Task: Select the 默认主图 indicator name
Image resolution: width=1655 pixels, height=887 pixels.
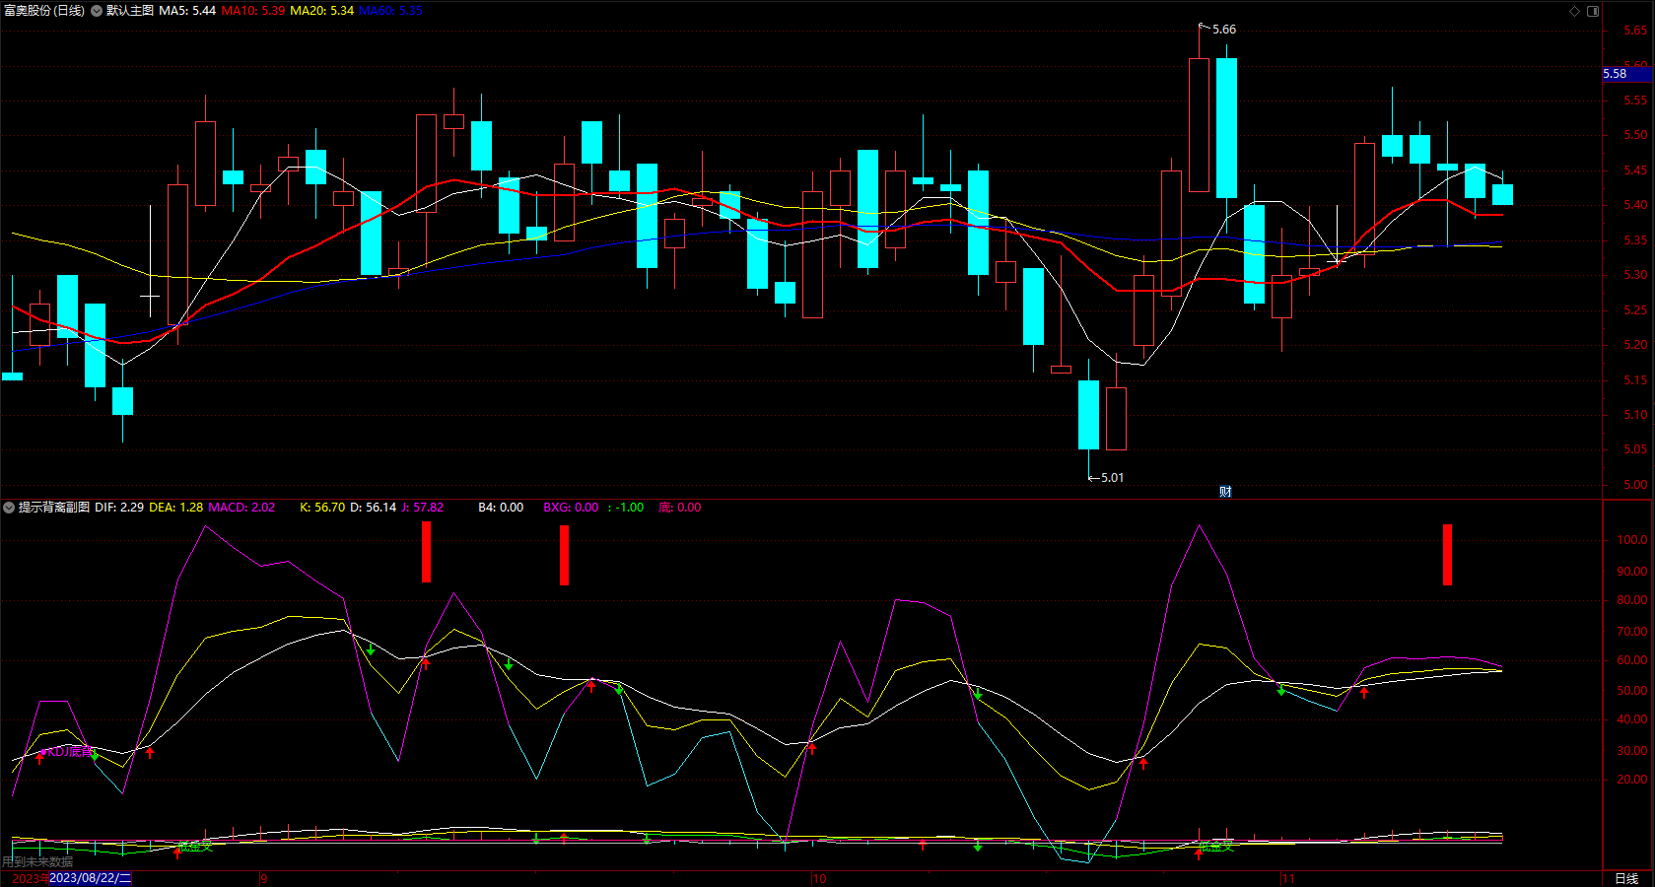Action: 130,11
